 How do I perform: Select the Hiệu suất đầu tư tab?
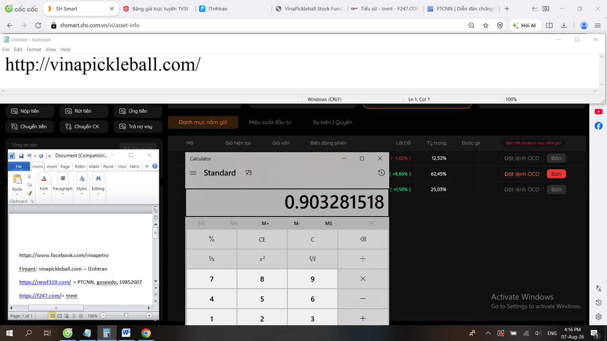pyautogui.click(x=270, y=122)
